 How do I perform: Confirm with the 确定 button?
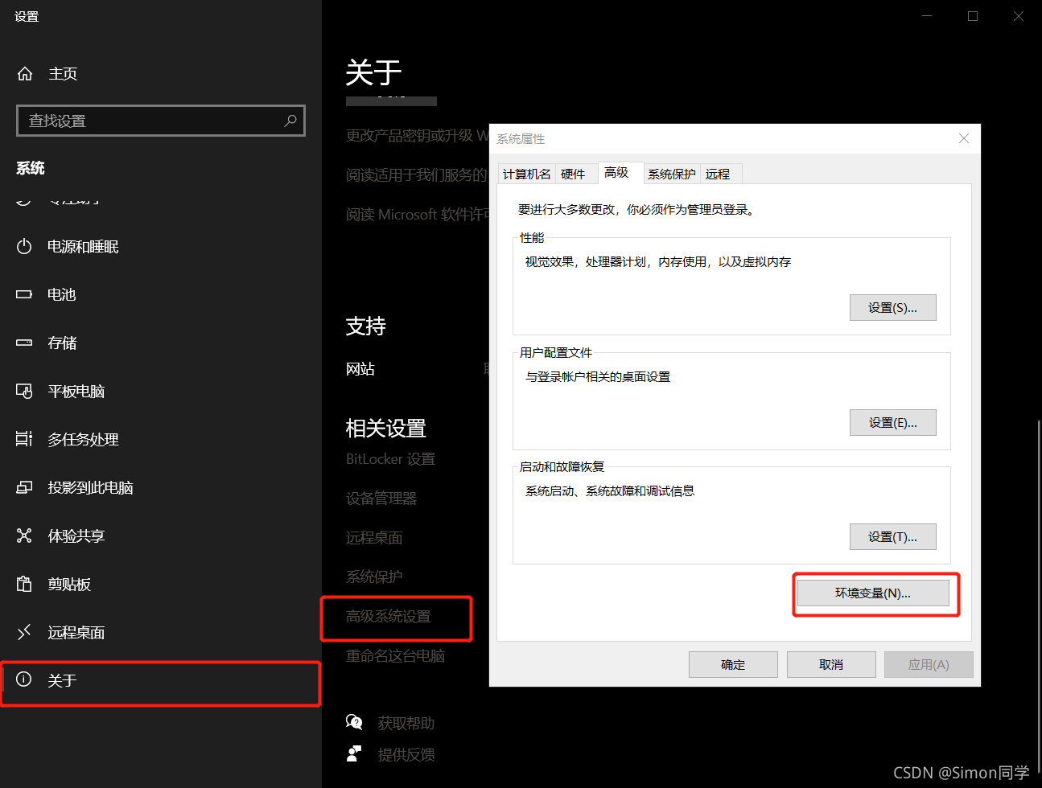[x=733, y=665]
